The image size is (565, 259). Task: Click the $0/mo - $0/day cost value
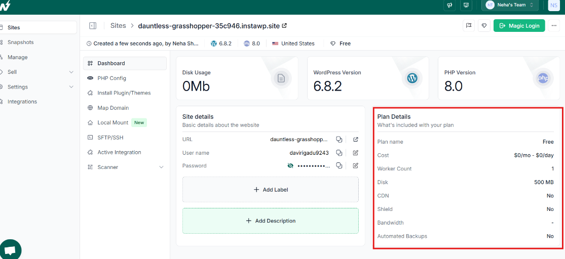pos(534,155)
